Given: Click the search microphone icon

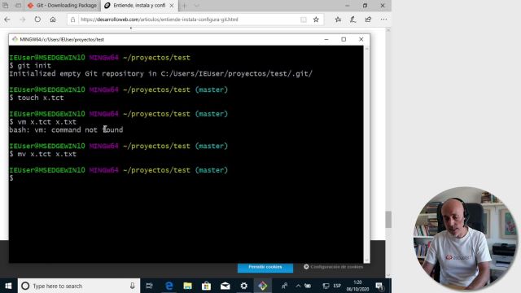Looking at the screenshot, I should click(132, 286).
